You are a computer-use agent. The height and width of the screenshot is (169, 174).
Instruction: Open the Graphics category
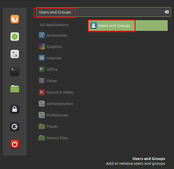point(50,47)
